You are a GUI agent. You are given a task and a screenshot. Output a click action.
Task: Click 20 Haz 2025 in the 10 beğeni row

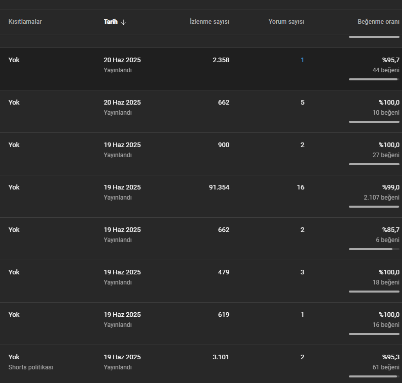pos(122,103)
